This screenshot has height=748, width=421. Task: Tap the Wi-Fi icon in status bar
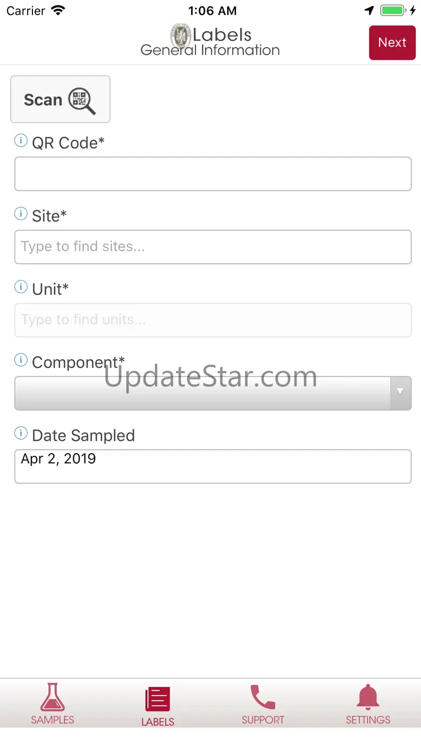[58, 10]
